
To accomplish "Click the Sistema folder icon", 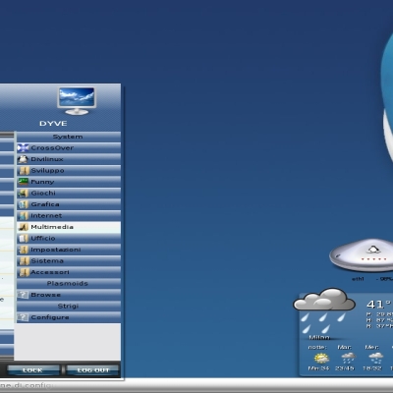I will tap(24, 261).
